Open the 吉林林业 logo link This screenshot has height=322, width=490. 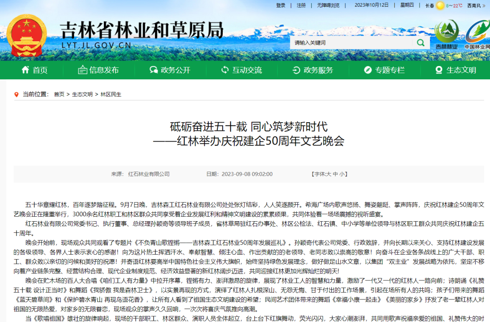coord(446,35)
